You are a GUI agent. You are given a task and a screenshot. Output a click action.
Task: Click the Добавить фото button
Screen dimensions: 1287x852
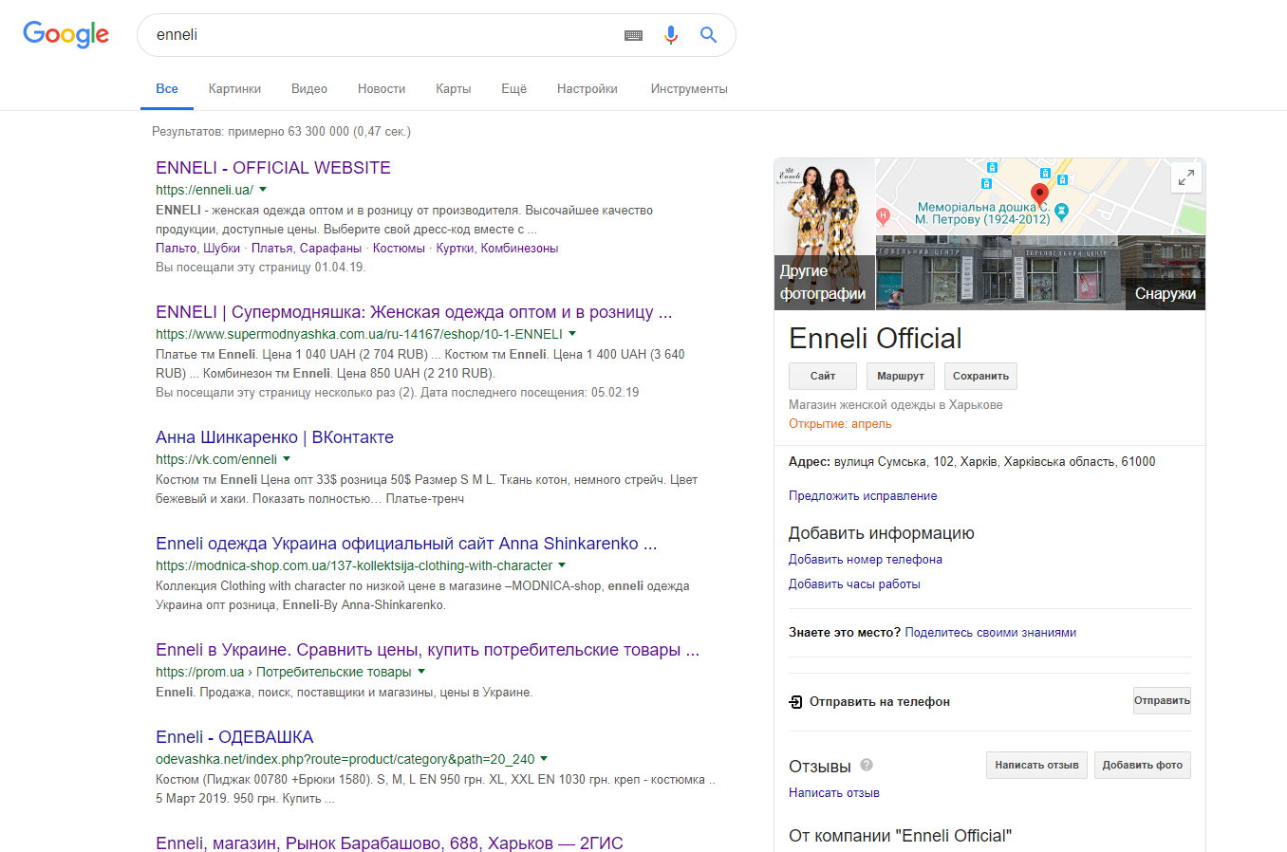tap(1143, 765)
